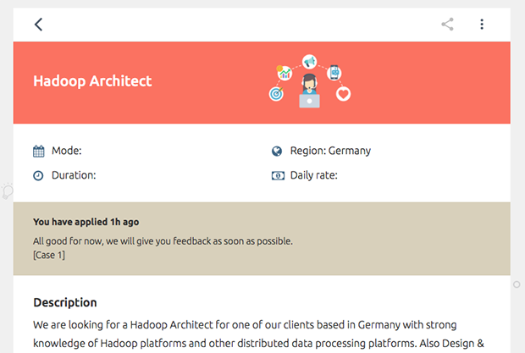The image size is (525, 353).
Task: Click the lightbulb hint icon at left edge
Action: (x=7, y=191)
